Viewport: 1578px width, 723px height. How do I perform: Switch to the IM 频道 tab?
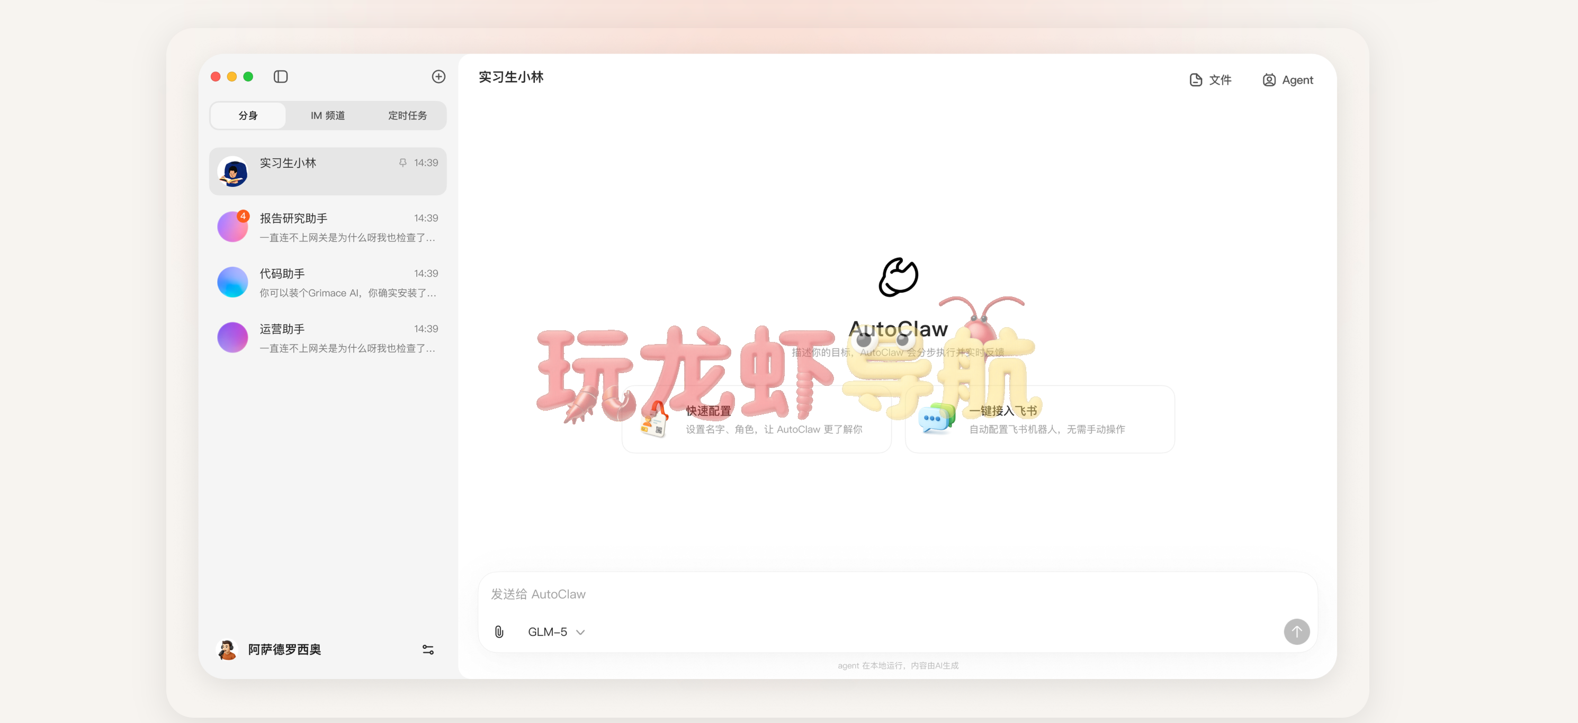pyautogui.click(x=328, y=116)
